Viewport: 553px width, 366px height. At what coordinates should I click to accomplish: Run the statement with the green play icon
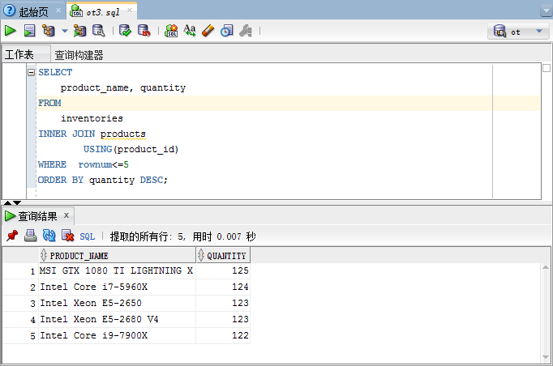point(11,31)
